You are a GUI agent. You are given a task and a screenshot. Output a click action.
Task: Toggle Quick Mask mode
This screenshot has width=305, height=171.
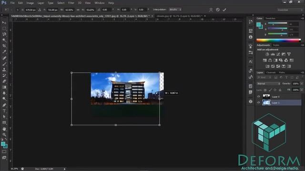4,152
